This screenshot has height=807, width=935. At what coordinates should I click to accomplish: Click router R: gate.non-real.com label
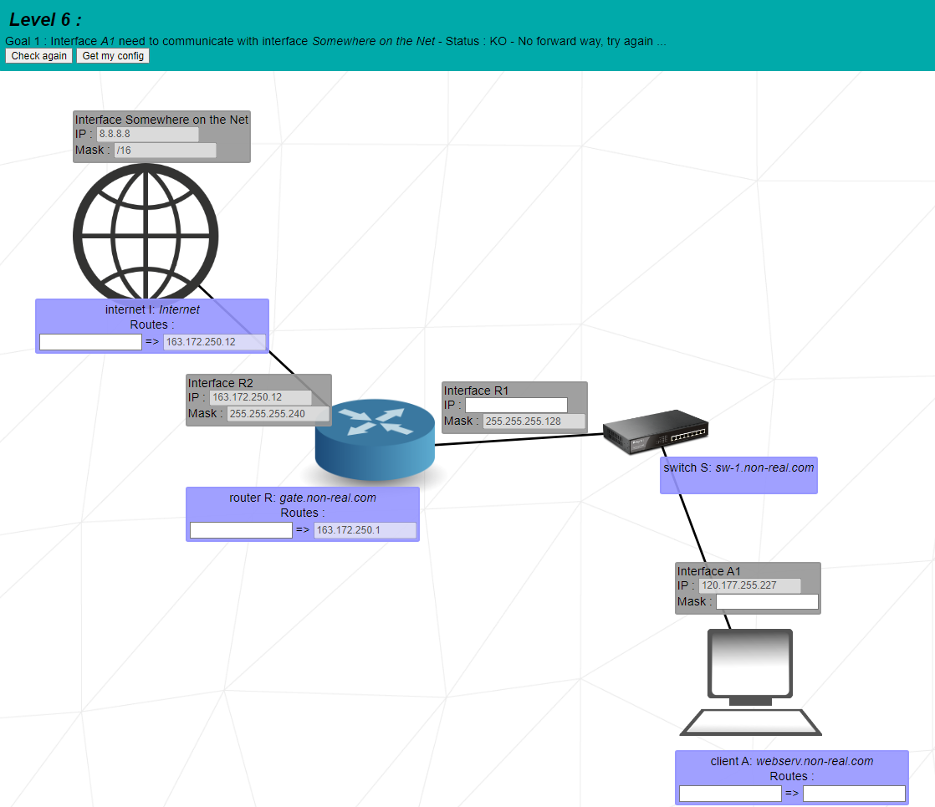(303, 498)
